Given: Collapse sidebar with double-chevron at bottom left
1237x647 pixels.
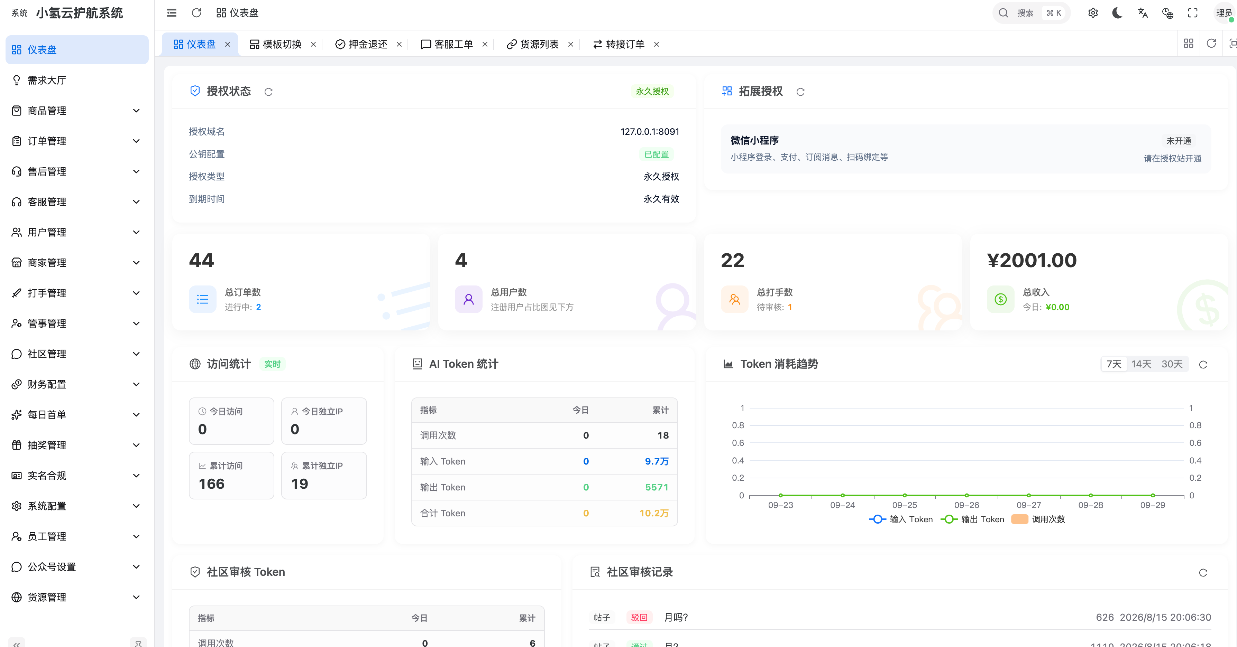Looking at the screenshot, I should pyautogui.click(x=16, y=644).
